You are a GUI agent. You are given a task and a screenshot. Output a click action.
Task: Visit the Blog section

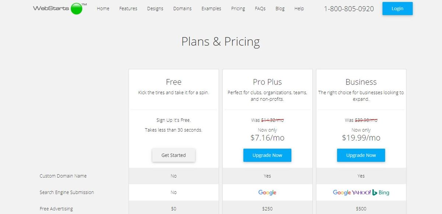280,8
